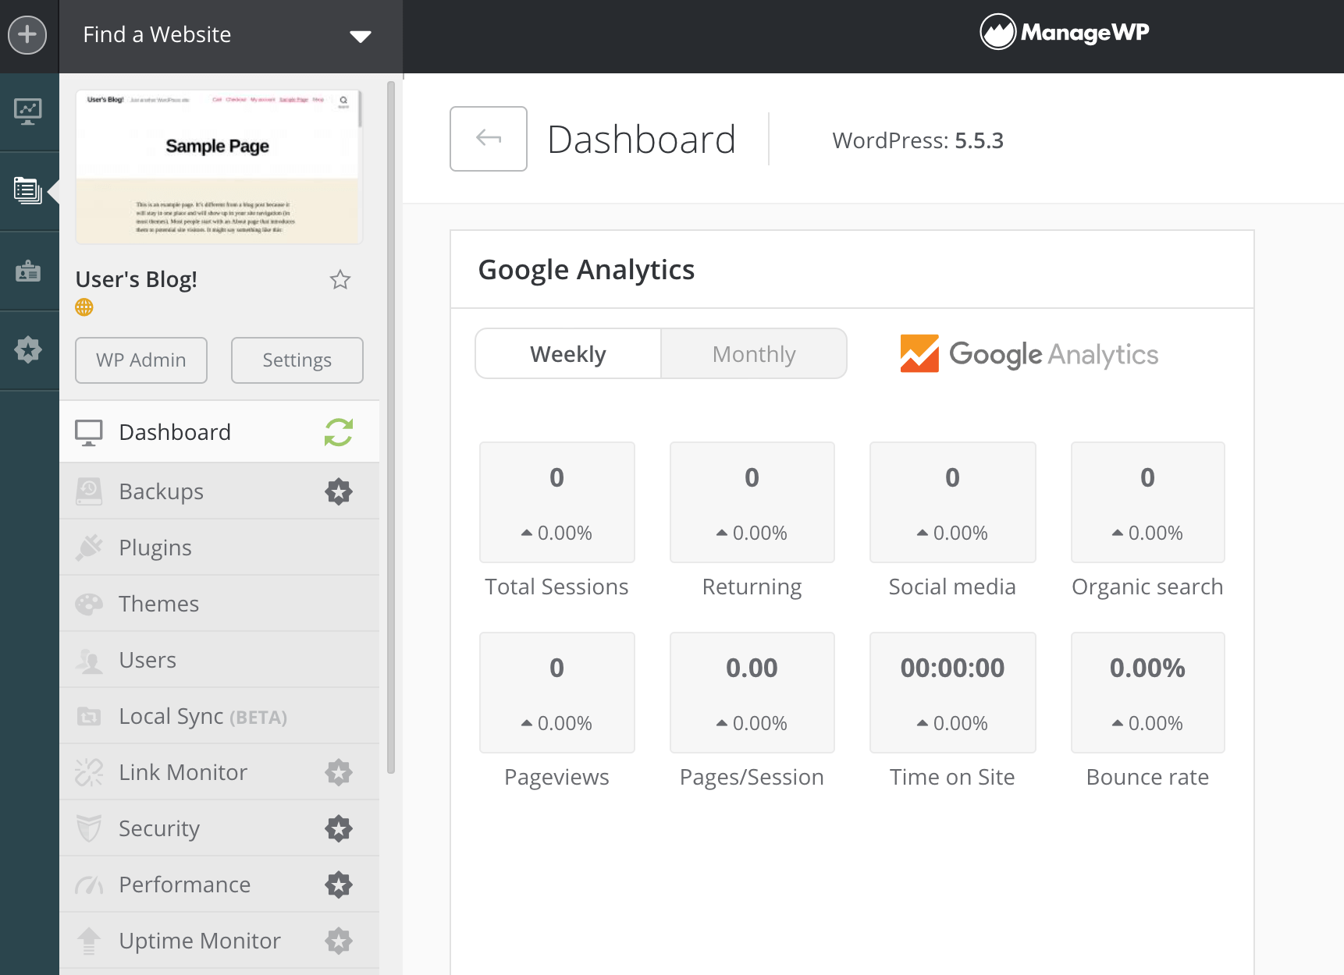Open Local Sync (BETA) menu item
The width and height of the screenshot is (1344, 975).
click(x=219, y=716)
